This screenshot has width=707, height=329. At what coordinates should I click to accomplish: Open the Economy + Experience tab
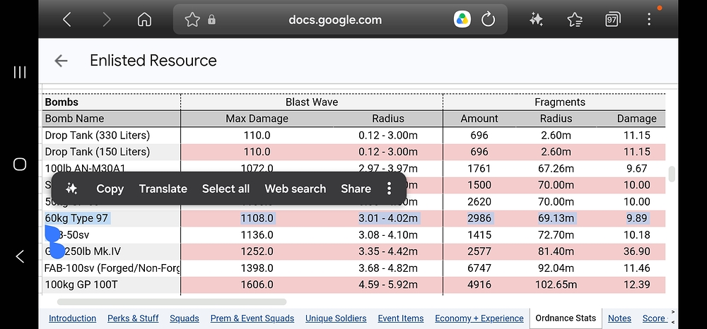click(479, 318)
